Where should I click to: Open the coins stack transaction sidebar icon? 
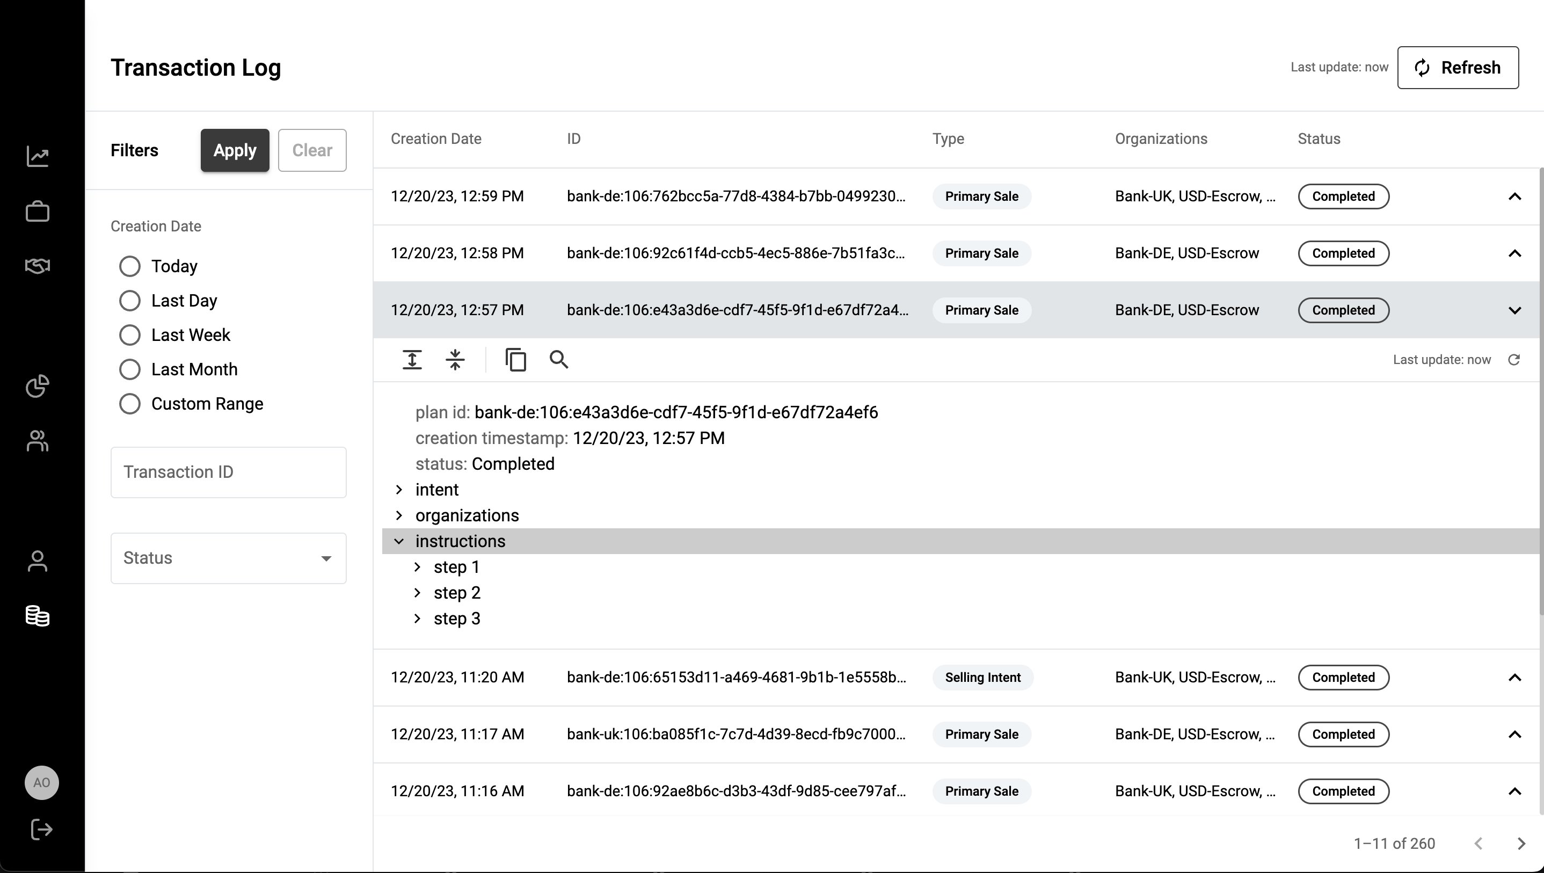[38, 616]
